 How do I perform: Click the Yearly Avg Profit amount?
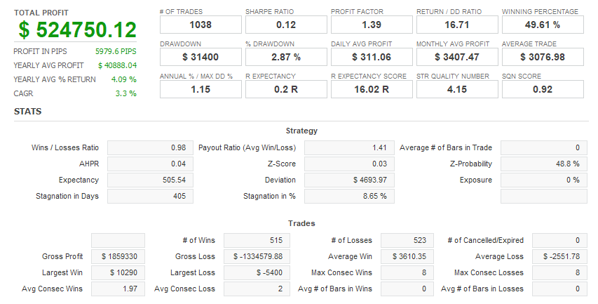click(x=117, y=65)
